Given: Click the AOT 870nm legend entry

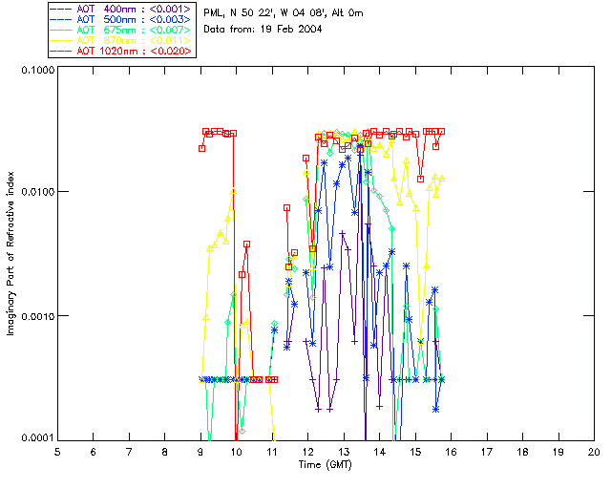Looking at the screenshot, I should [x=122, y=40].
